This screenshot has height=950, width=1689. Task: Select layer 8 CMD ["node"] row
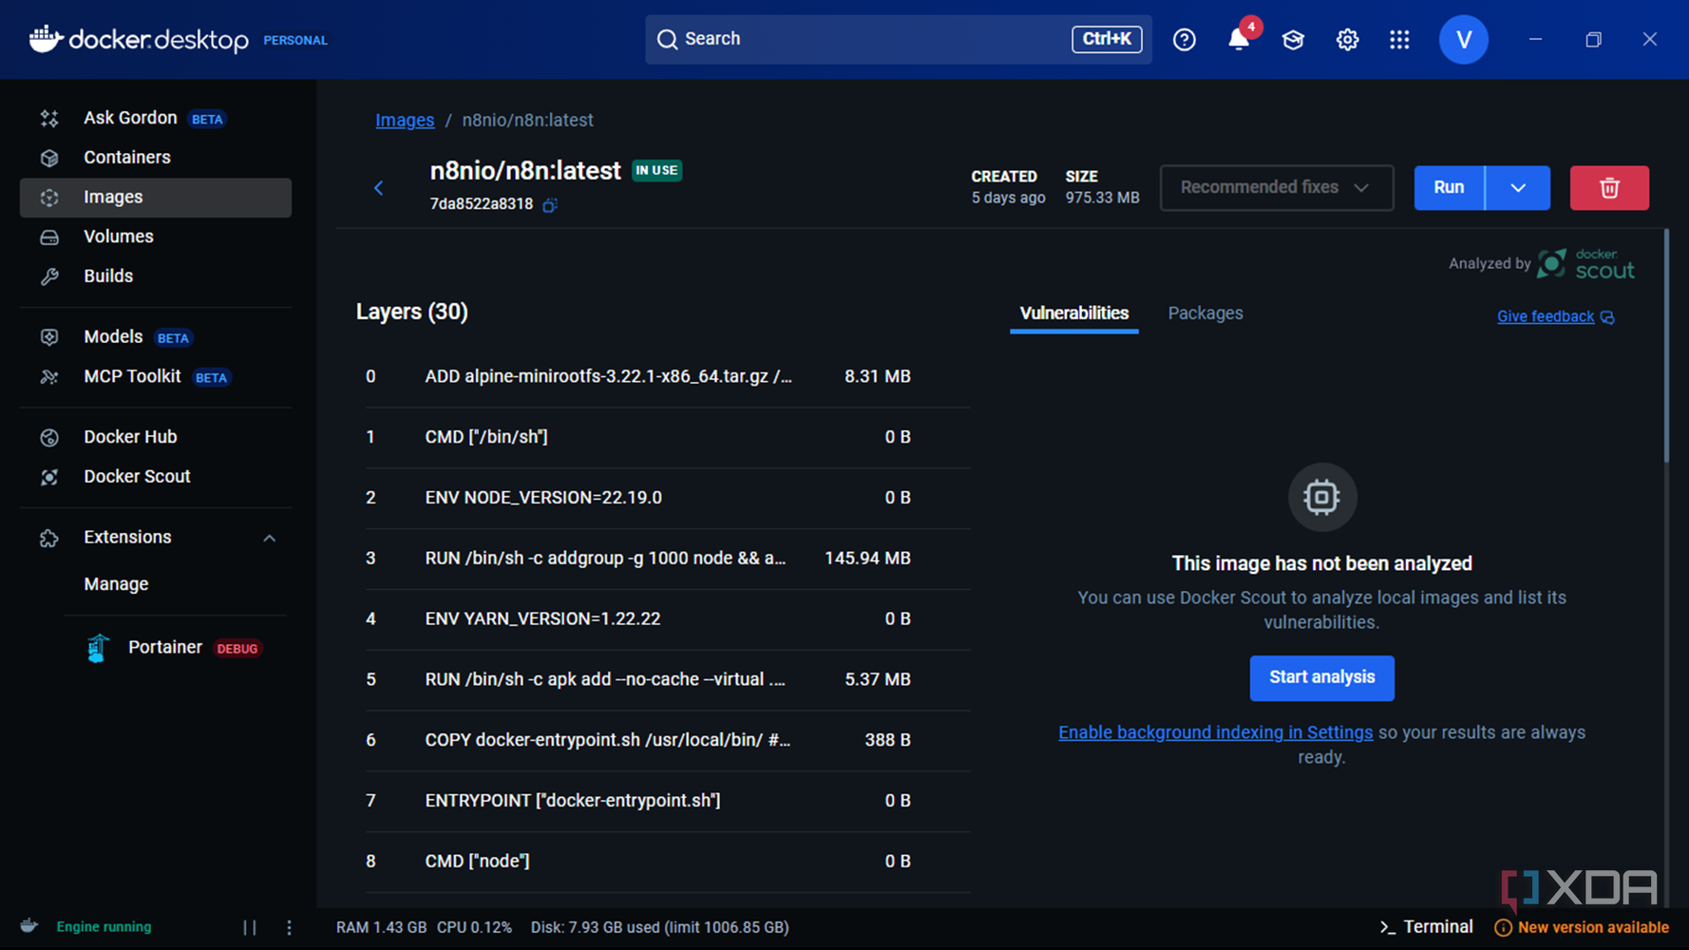667,862
